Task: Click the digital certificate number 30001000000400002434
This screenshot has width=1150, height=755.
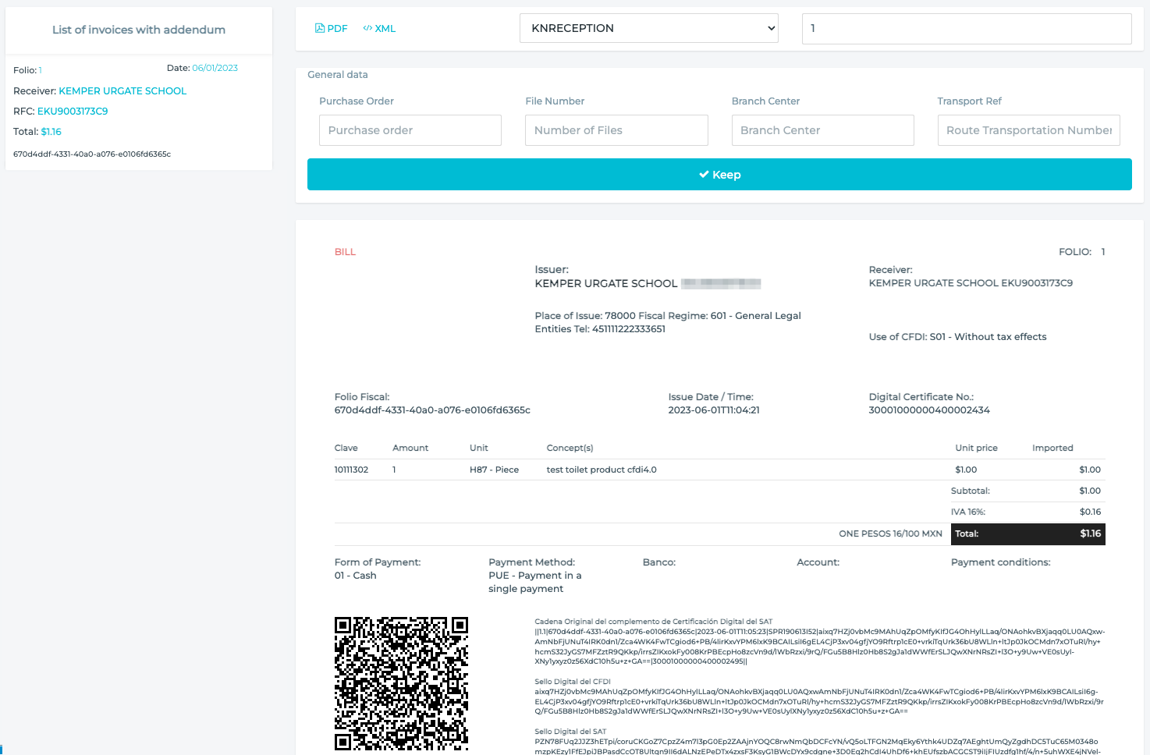Action: (x=929, y=410)
